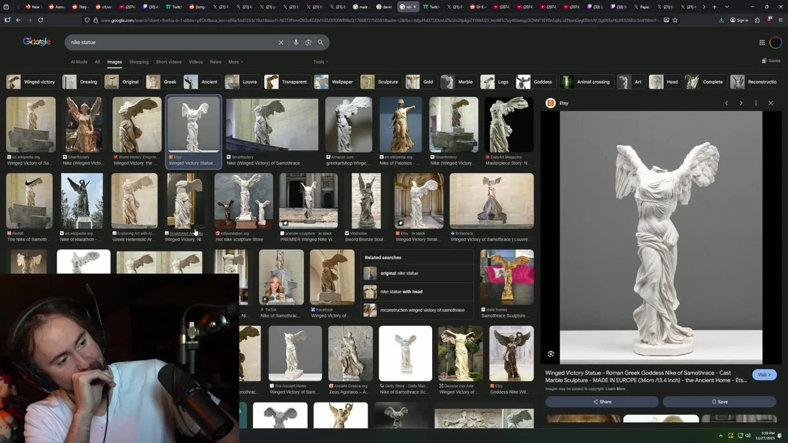Select the Shopping tab
Image resolution: width=788 pixels, height=443 pixels.
click(x=139, y=62)
